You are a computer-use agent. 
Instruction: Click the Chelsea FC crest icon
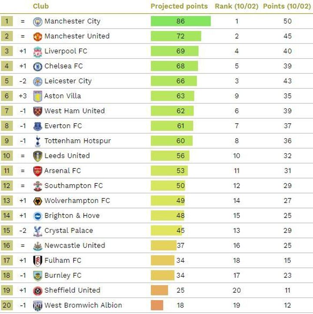coord(38,66)
